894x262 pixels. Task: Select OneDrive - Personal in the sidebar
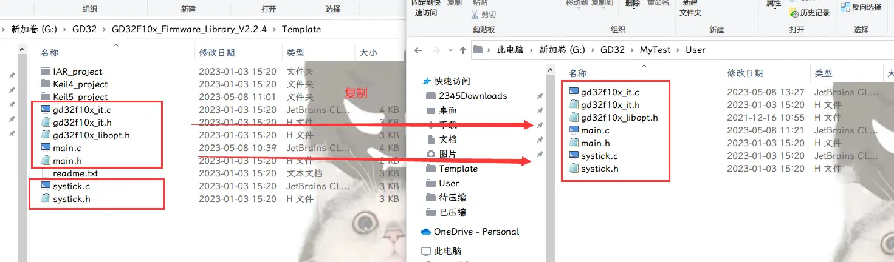(x=476, y=232)
